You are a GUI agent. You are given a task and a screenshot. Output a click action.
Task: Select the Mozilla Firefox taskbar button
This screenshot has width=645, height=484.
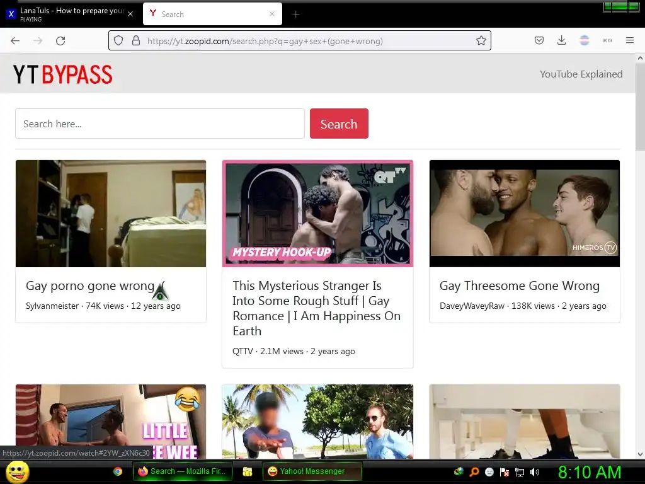coord(182,471)
